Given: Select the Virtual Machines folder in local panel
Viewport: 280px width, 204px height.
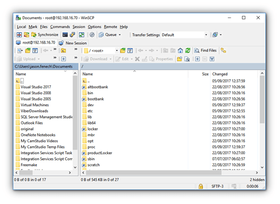Looking at the screenshot, I should click(35, 105).
